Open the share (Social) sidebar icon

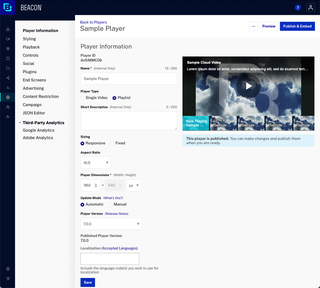[8, 78]
